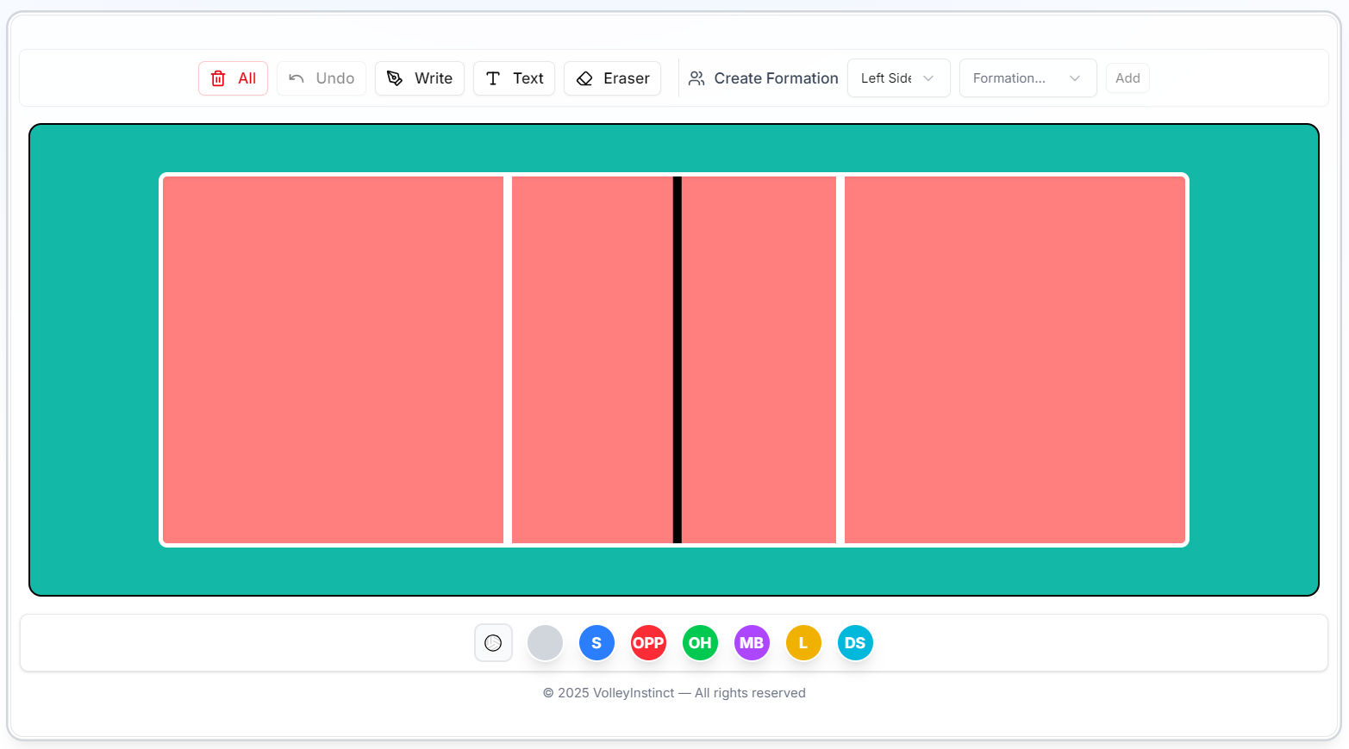
Task: Activate the Write pen tool
Action: (x=420, y=78)
